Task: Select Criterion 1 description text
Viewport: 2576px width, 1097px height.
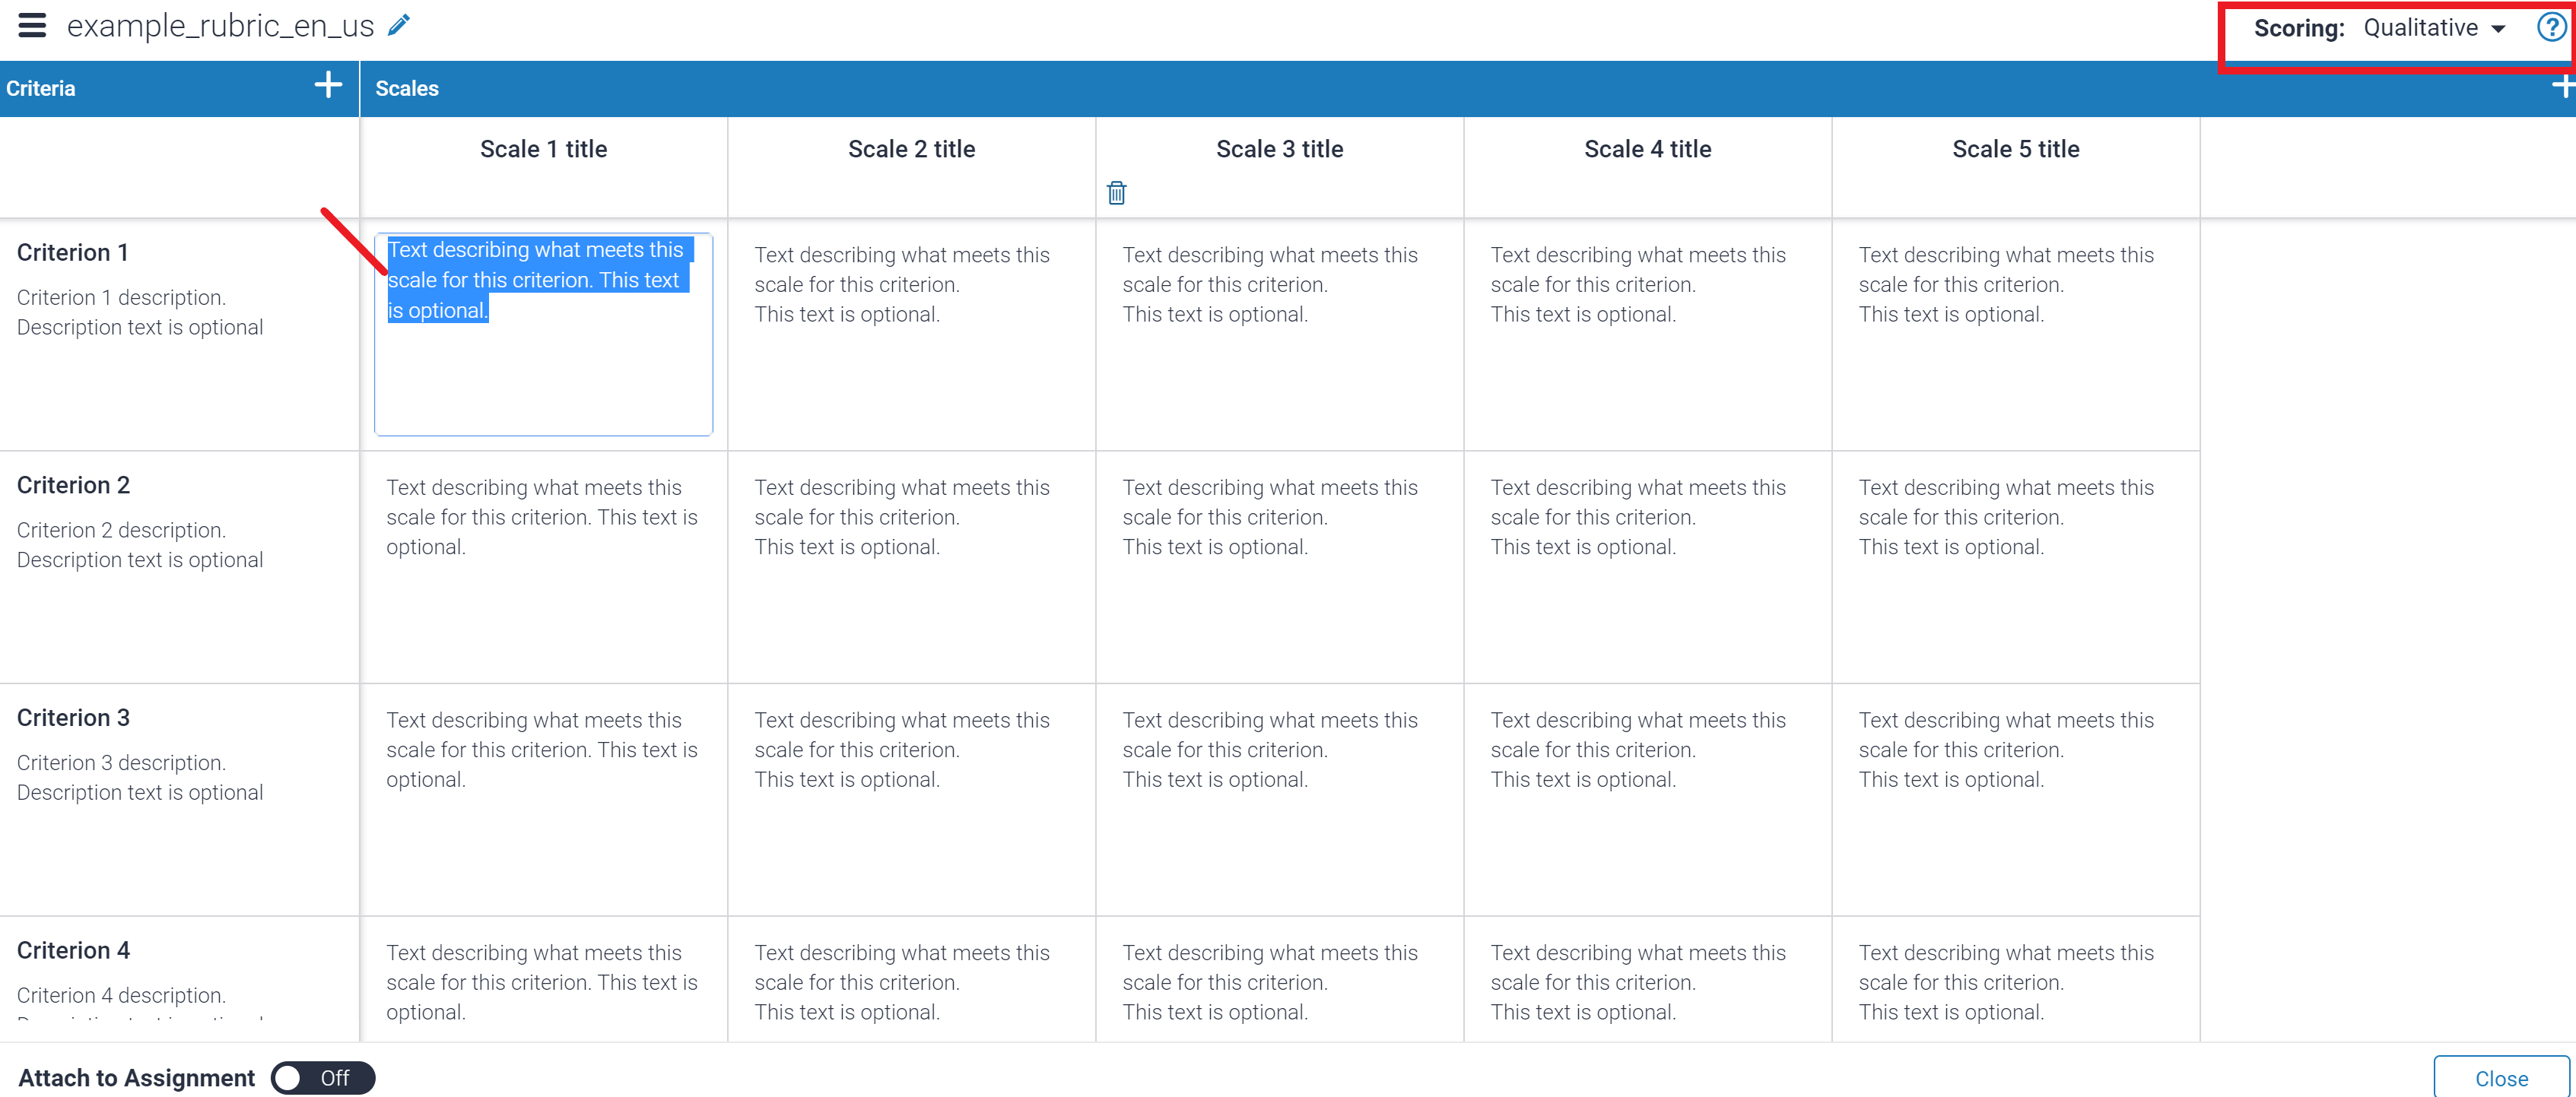Action: [140, 312]
